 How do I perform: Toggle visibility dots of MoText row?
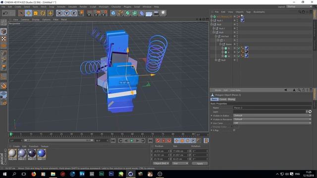237,36
